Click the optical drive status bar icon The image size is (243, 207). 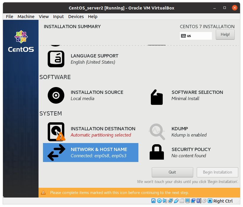click(x=159, y=201)
